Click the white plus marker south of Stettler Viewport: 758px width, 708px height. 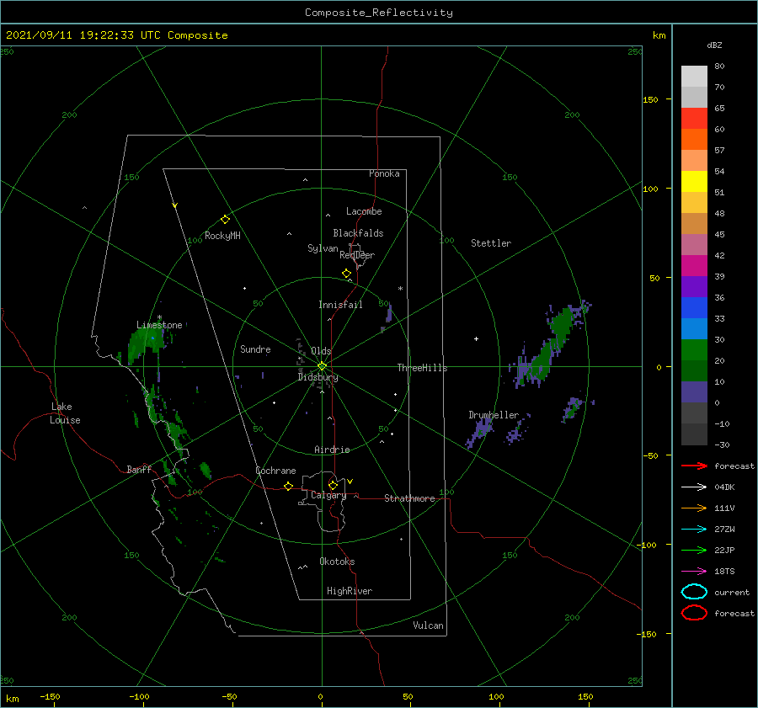[476, 338]
